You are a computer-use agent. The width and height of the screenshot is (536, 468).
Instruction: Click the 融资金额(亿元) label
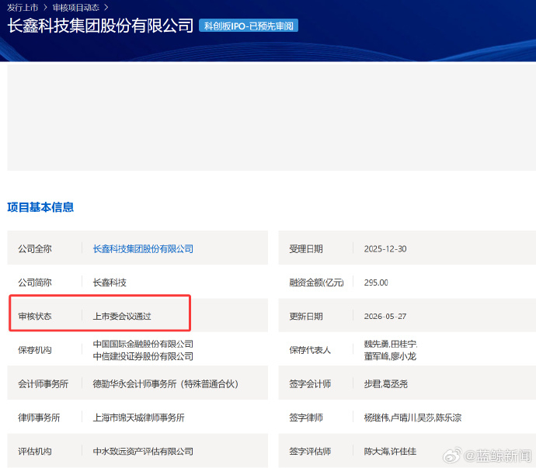[316, 283]
